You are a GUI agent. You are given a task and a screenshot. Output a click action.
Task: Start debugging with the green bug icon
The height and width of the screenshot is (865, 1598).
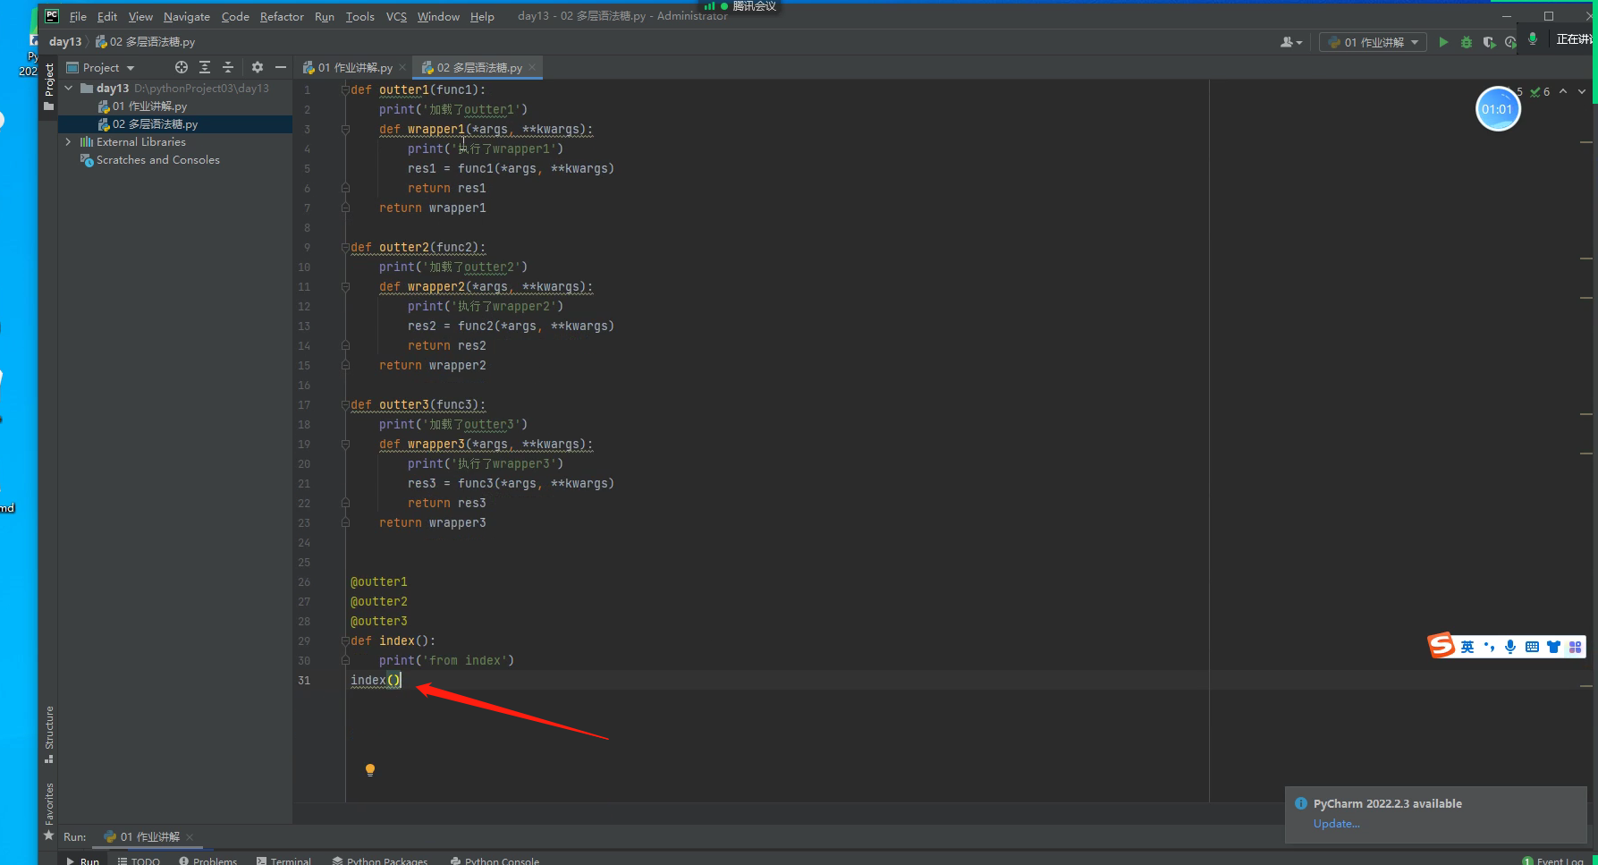coord(1466,42)
